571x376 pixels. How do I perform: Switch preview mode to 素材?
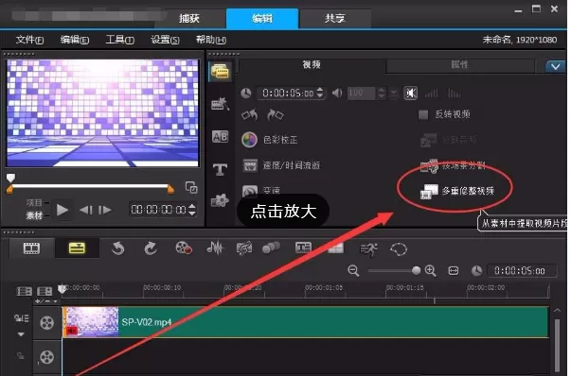34,215
